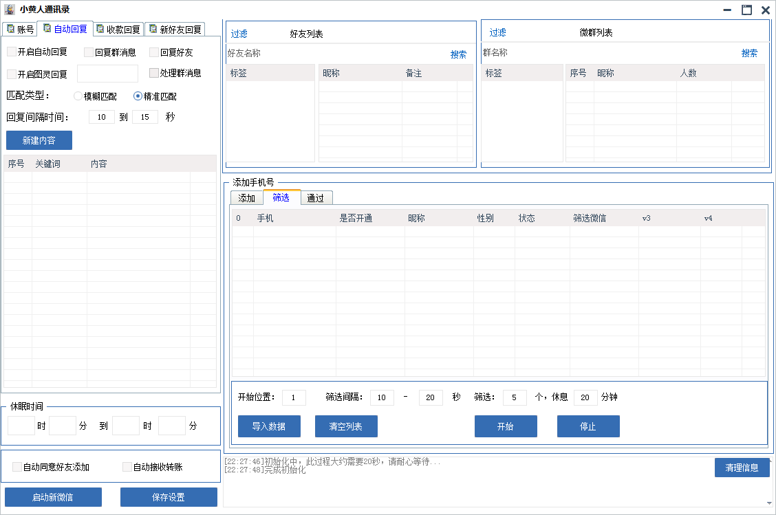This screenshot has height=515, width=776.
Task: Click the 小黄人通讯录 app icon in title bar
Action: click(x=10, y=10)
